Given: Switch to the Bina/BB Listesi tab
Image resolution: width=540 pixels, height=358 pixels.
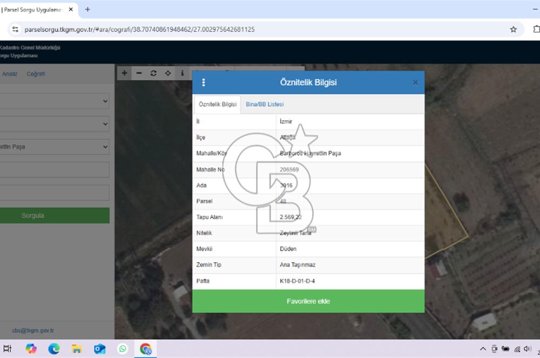Looking at the screenshot, I should click(265, 104).
